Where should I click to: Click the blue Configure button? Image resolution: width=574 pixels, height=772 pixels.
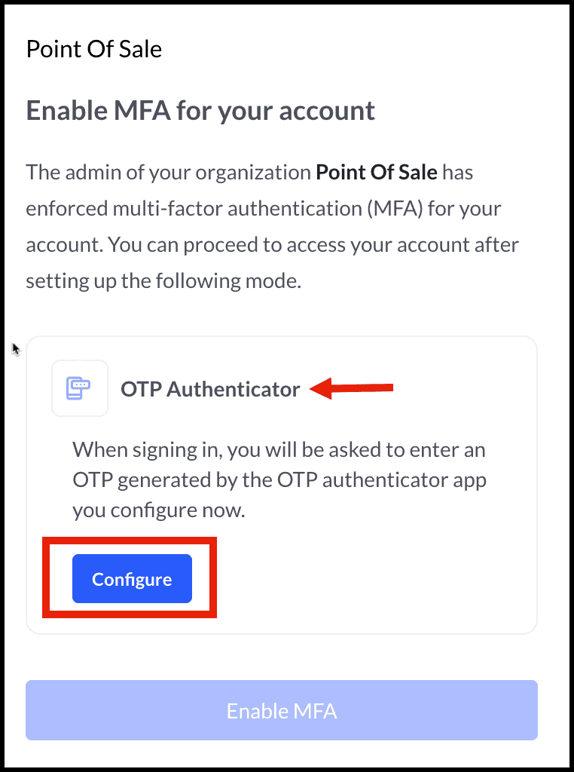(132, 578)
